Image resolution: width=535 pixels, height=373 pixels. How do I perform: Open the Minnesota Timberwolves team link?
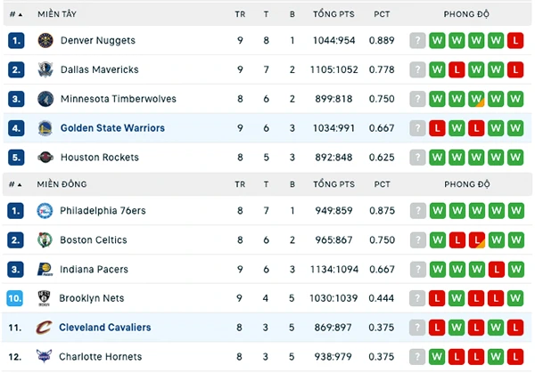(119, 99)
